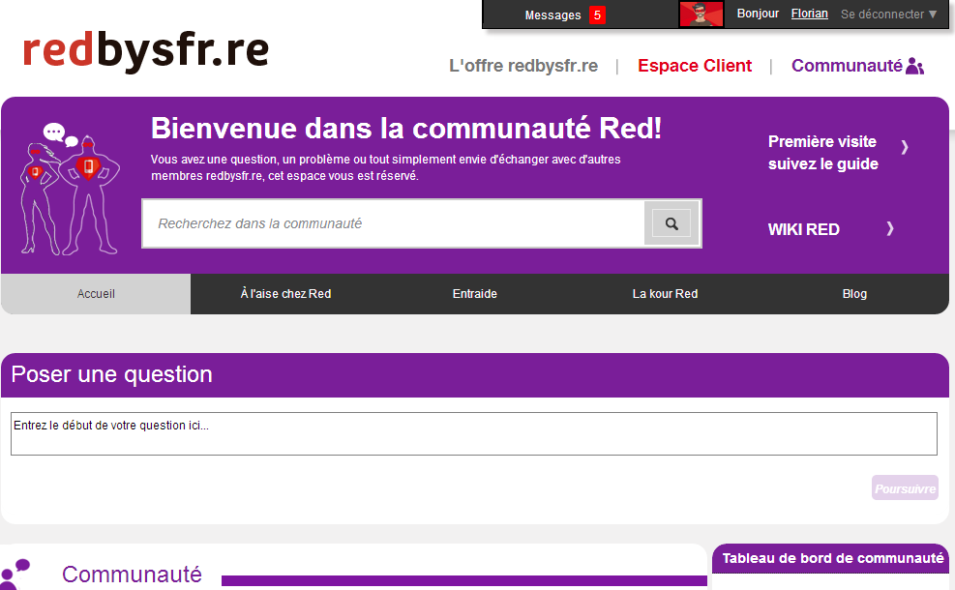Open the WIKI RED link
This screenshot has height=590, width=955.
coord(803,229)
